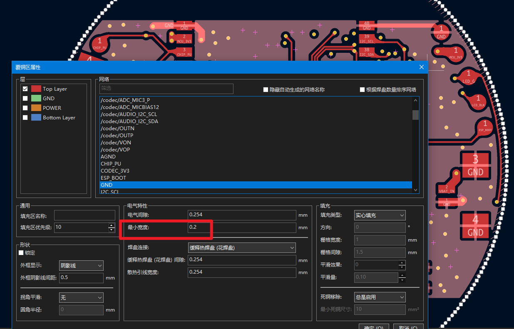The image size is (514, 329).
Task: Click the 筛选 net filter field
Action: point(166,89)
